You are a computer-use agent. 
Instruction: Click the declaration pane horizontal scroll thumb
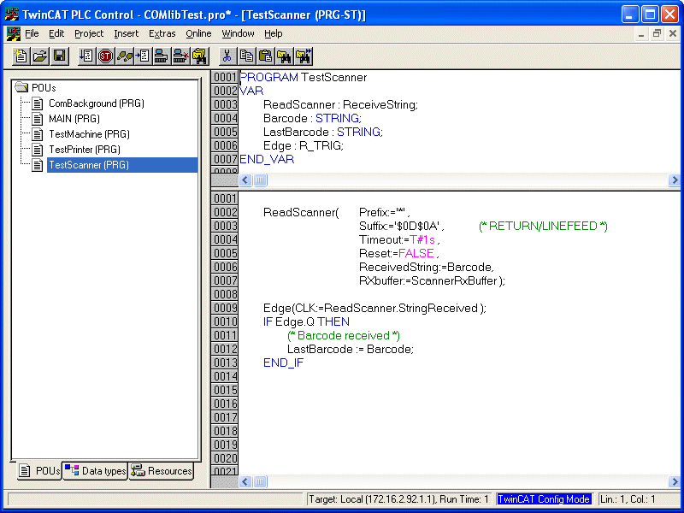pos(260,180)
